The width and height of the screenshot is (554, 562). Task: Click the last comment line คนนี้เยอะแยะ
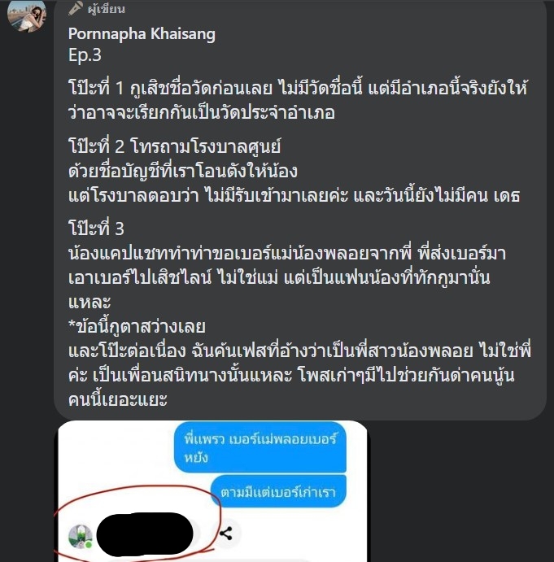click(118, 399)
